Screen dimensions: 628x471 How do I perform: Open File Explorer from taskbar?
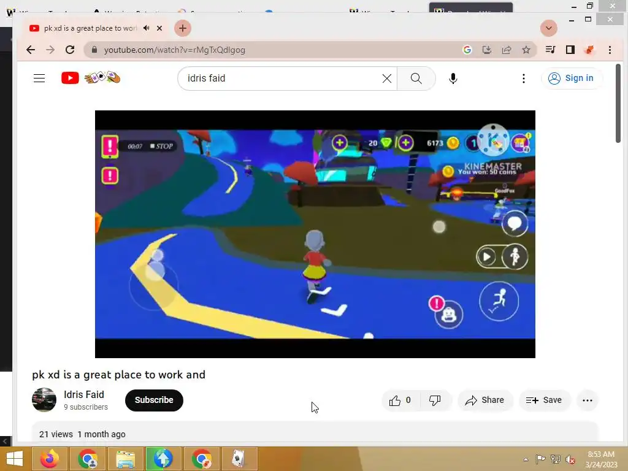(x=125, y=459)
